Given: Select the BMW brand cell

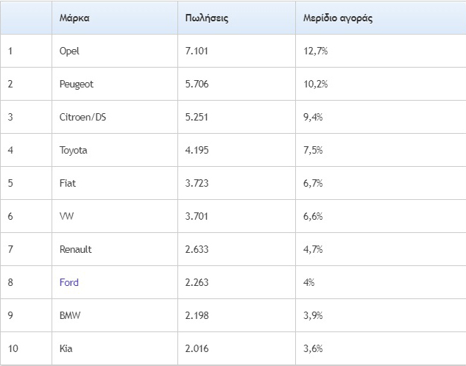Looking at the screenshot, I should [70, 315].
